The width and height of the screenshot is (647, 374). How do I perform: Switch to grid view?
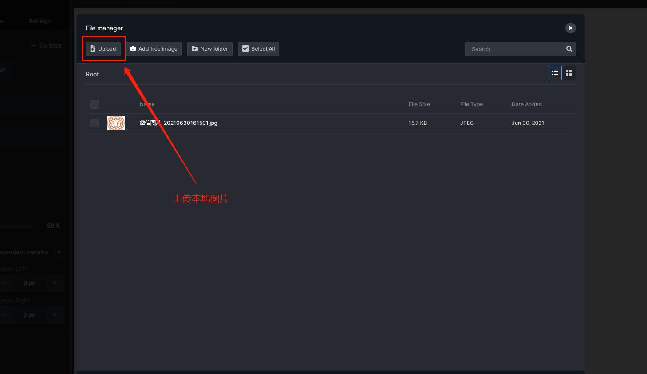click(x=569, y=73)
